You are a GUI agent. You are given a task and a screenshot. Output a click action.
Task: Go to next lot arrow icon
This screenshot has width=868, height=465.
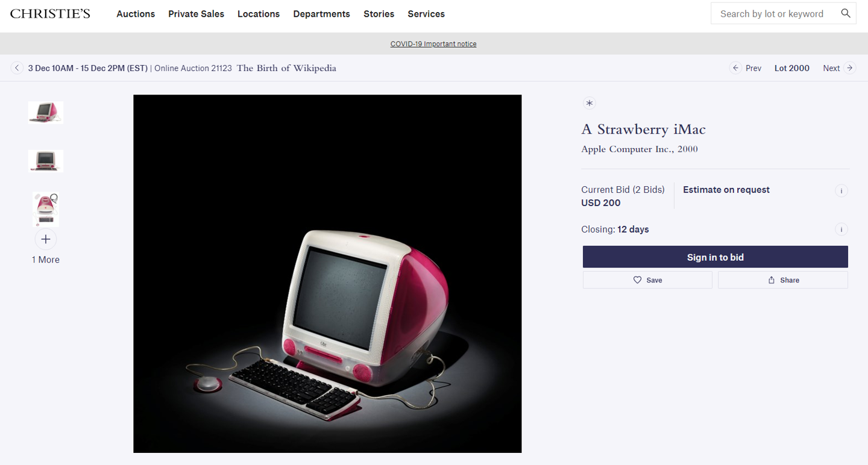[x=849, y=68]
